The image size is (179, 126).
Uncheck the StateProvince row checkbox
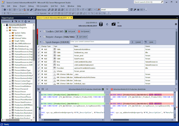39,59
